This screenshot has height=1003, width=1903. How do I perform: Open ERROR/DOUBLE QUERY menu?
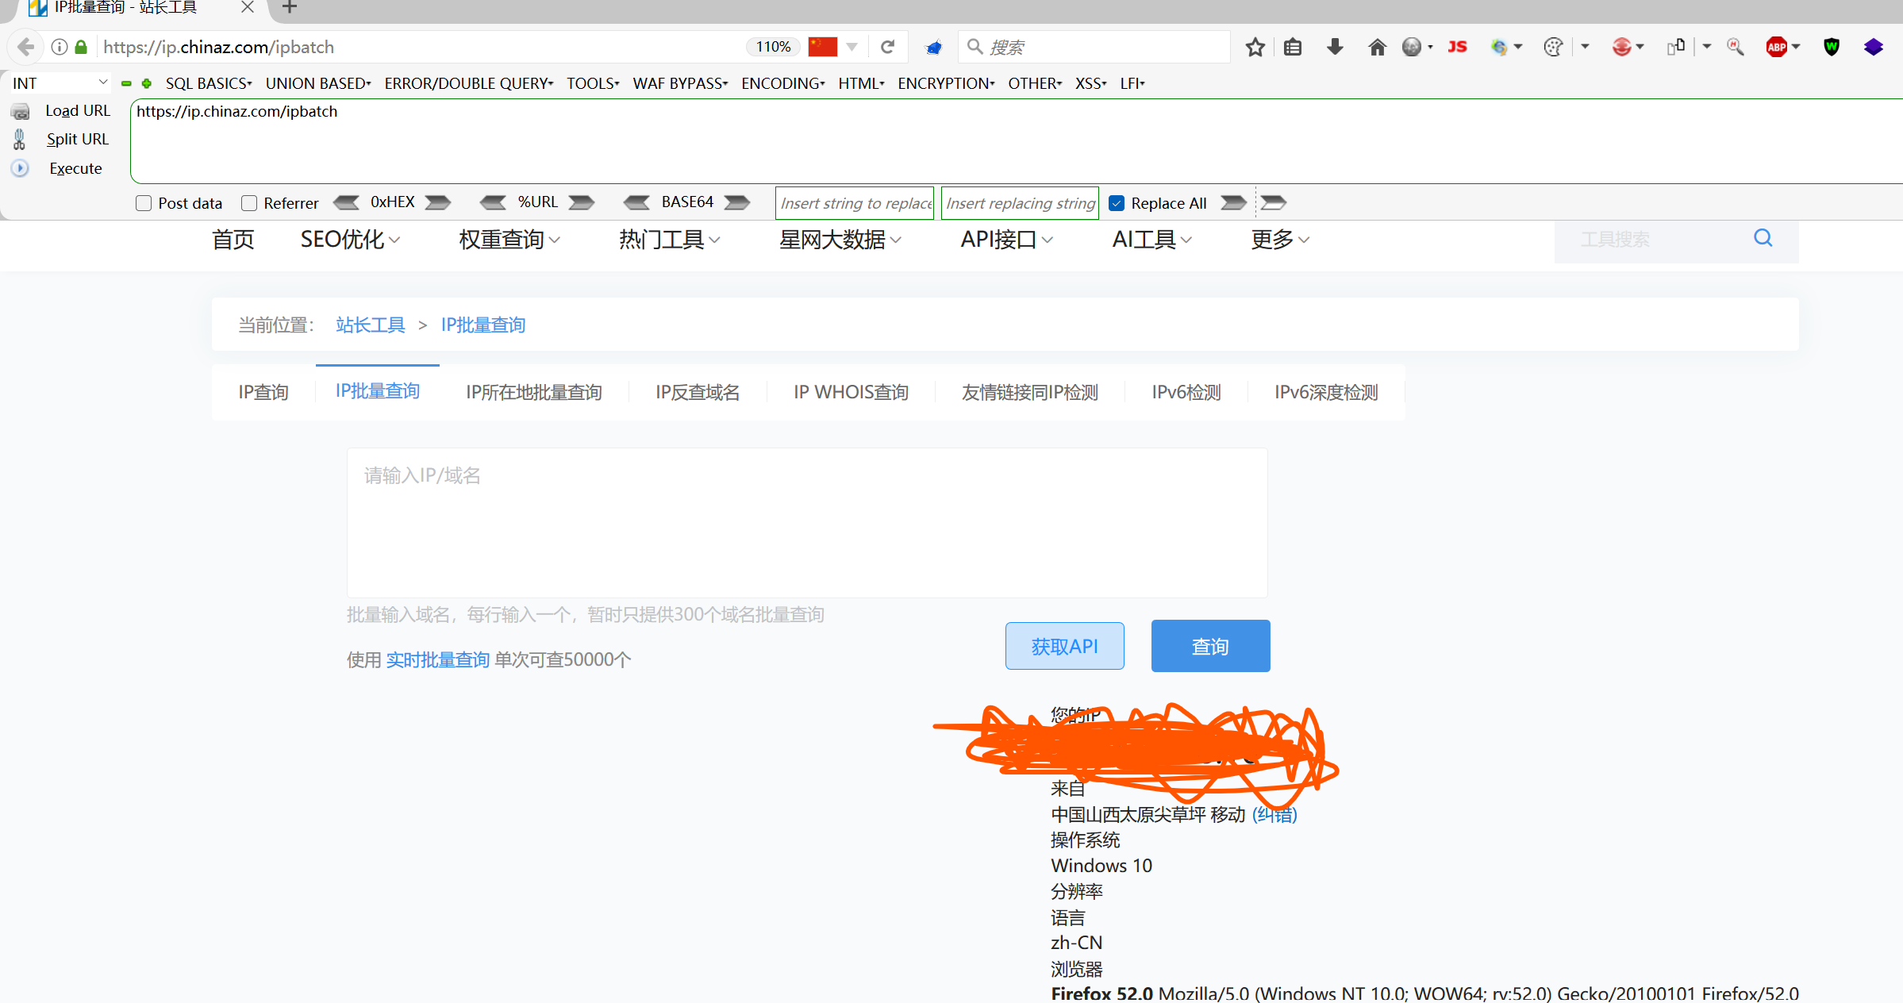(469, 83)
